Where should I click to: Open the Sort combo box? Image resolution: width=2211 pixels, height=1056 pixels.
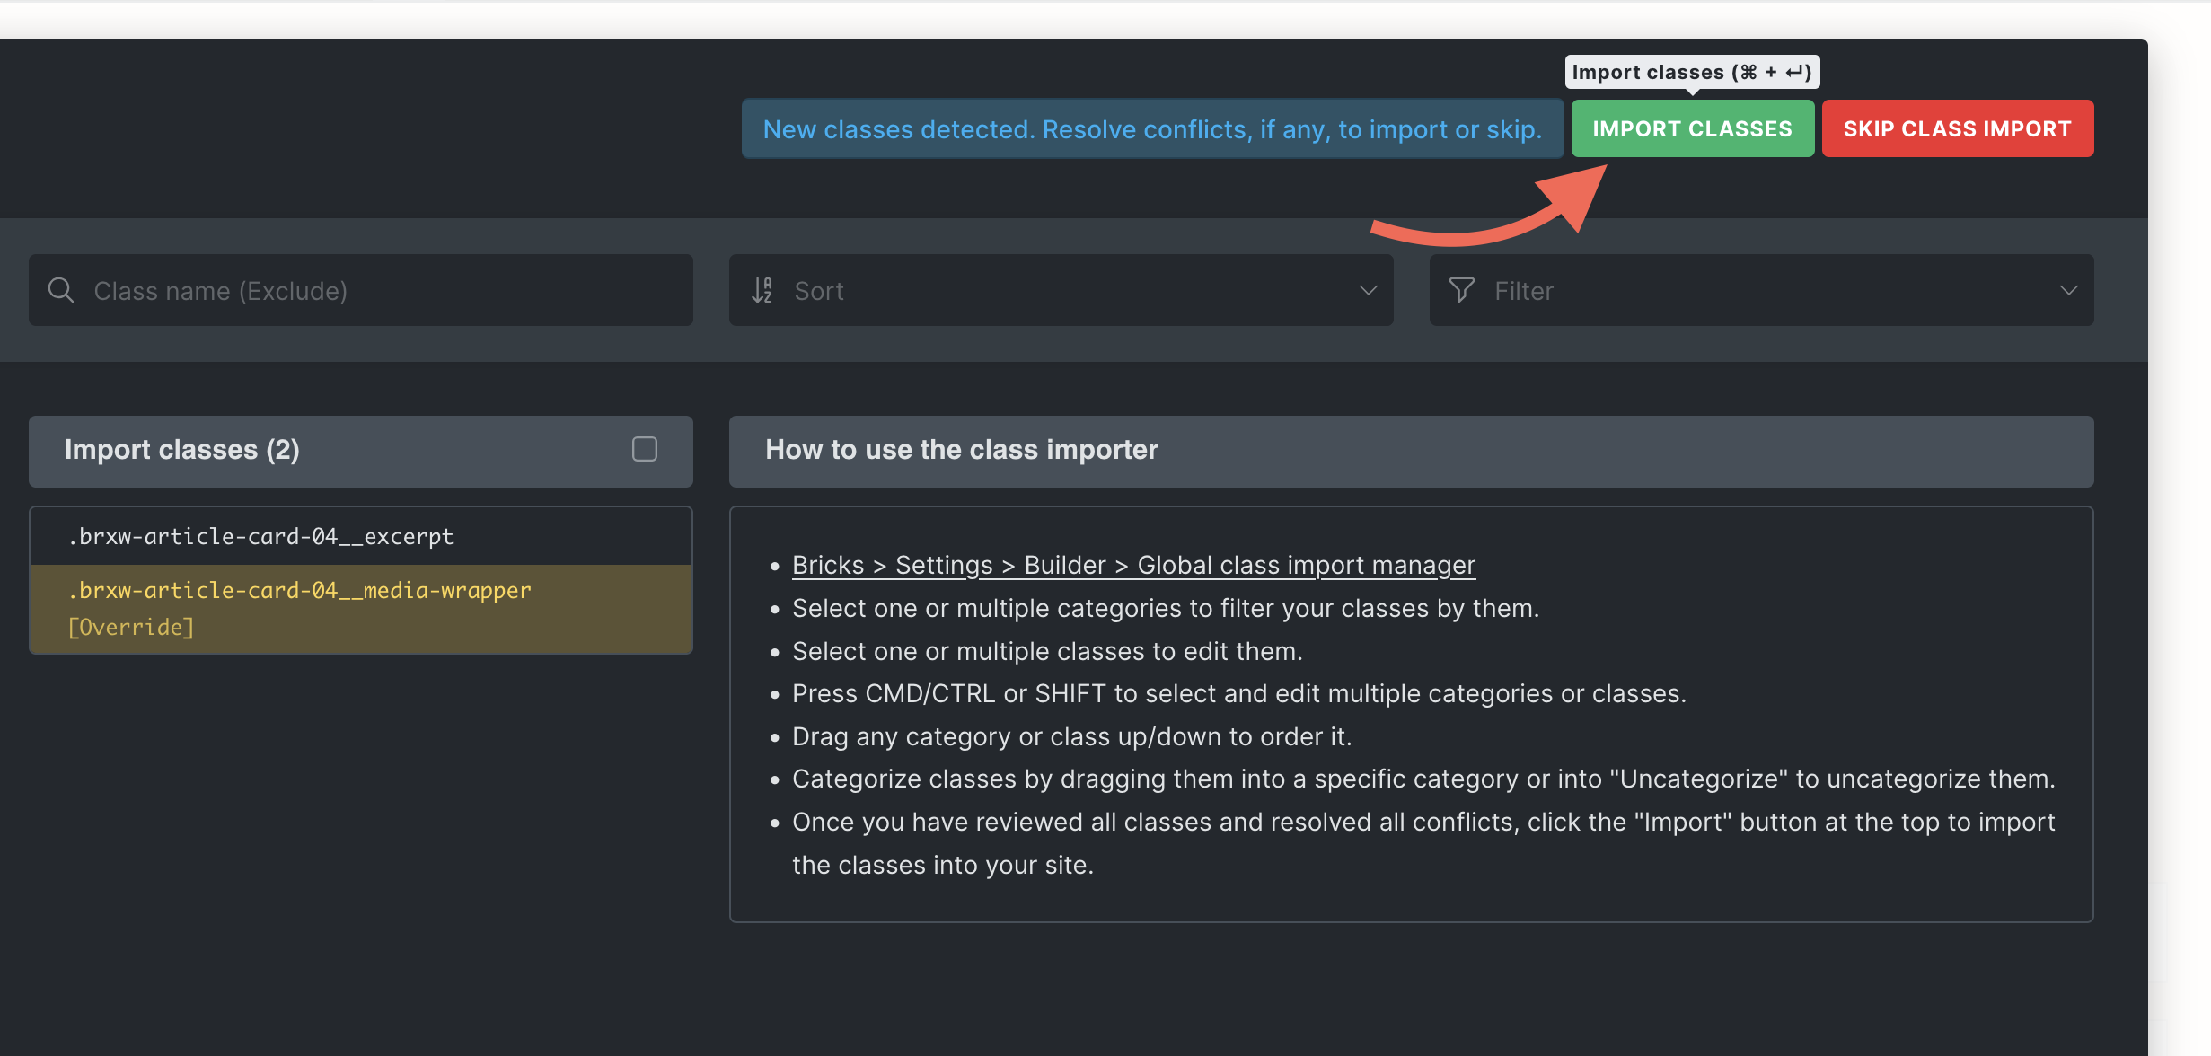(1060, 290)
